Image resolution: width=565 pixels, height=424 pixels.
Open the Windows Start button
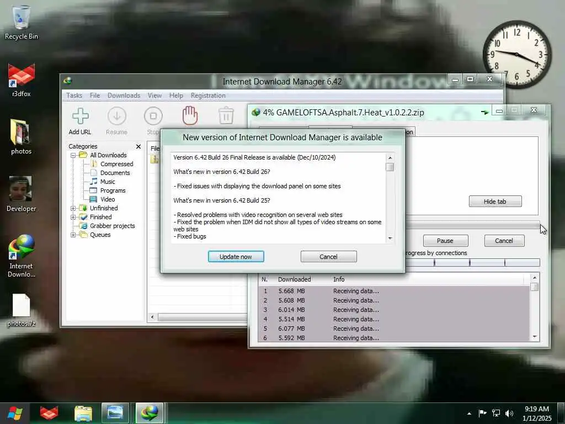tap(14, 413)
